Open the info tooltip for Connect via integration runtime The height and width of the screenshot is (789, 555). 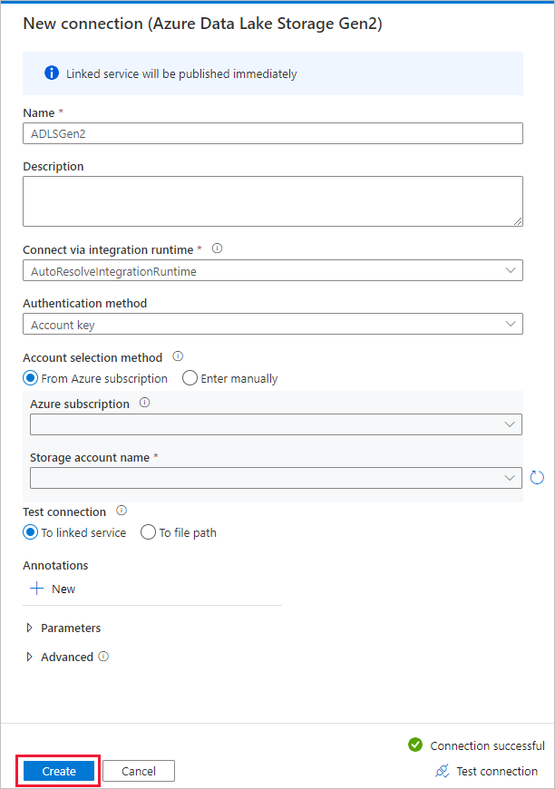216,248
